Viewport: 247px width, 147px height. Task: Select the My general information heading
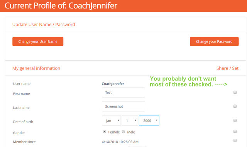[x=36, y=68]
